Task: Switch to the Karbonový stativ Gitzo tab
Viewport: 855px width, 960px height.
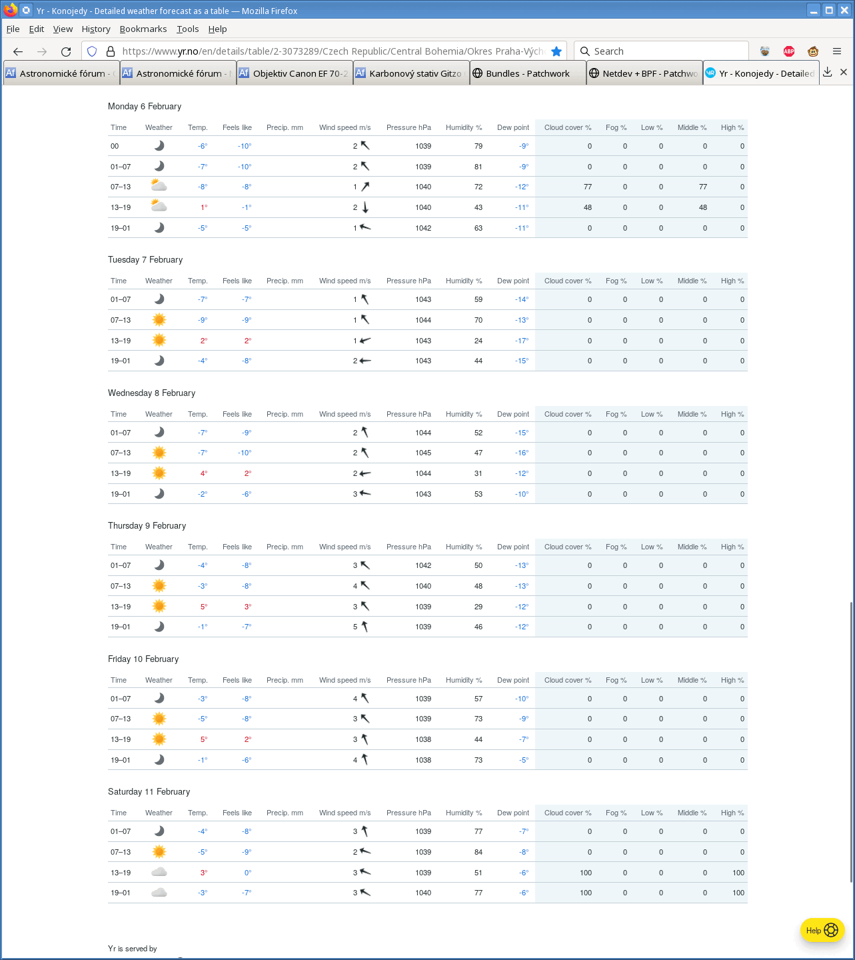Action: coord(411,73)
